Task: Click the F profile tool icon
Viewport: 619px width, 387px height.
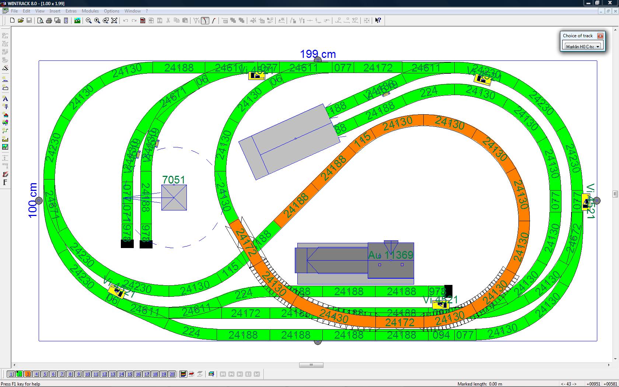Action: coord(5,182)
